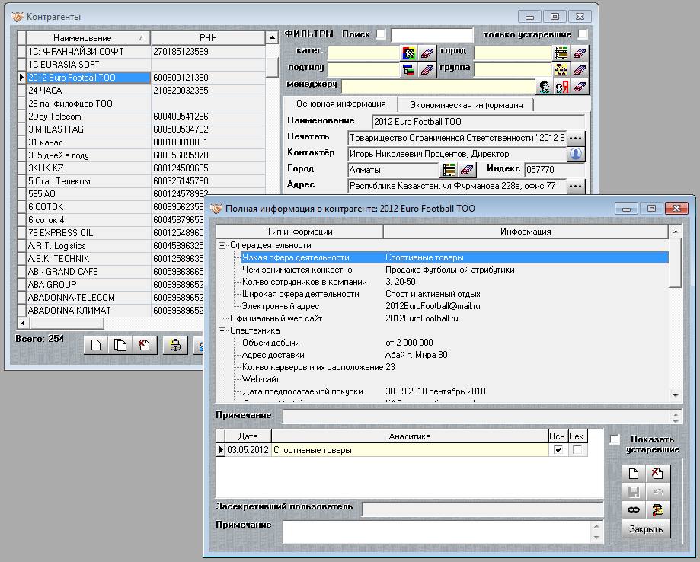This screenshot has height=562, width=700.
Task: Add new analytics record in info window
Action: click(634, 474)
